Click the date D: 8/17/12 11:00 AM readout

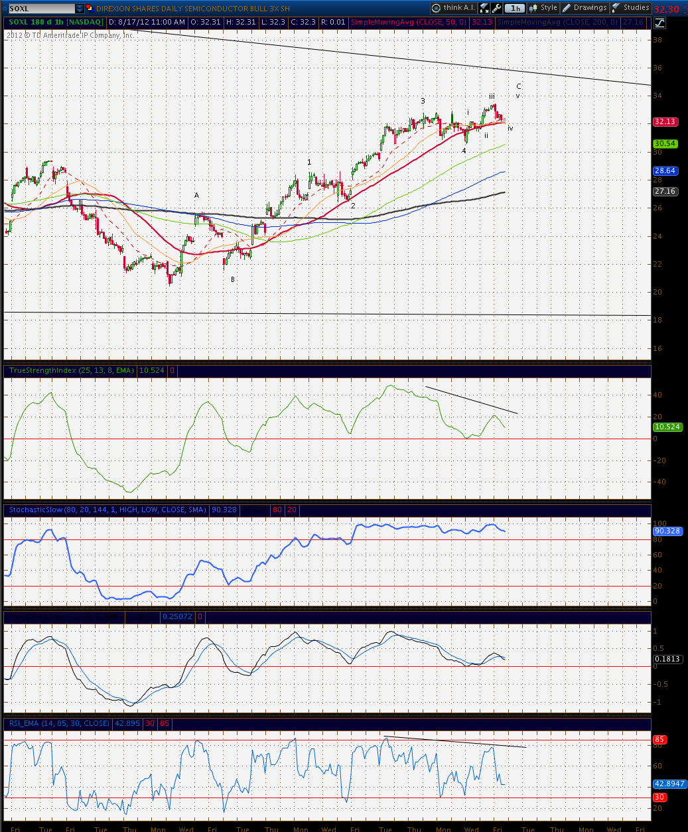(147, 22)
